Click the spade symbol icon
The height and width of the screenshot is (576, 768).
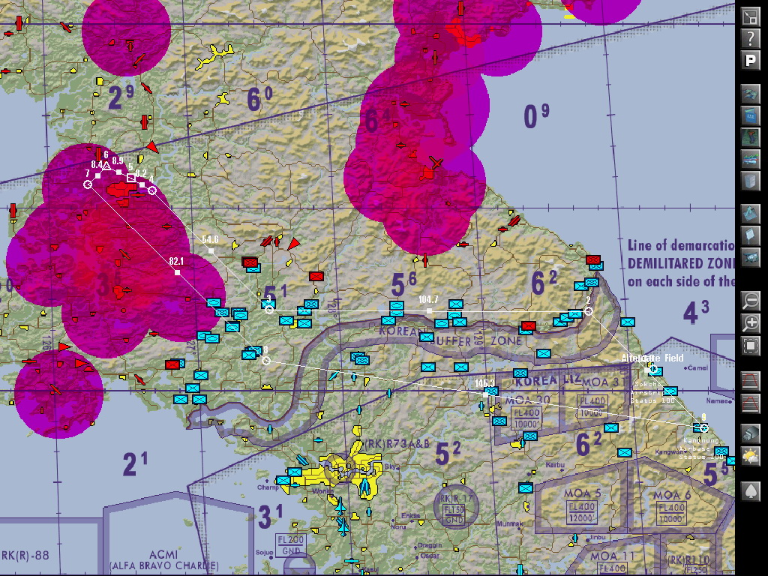751,492
